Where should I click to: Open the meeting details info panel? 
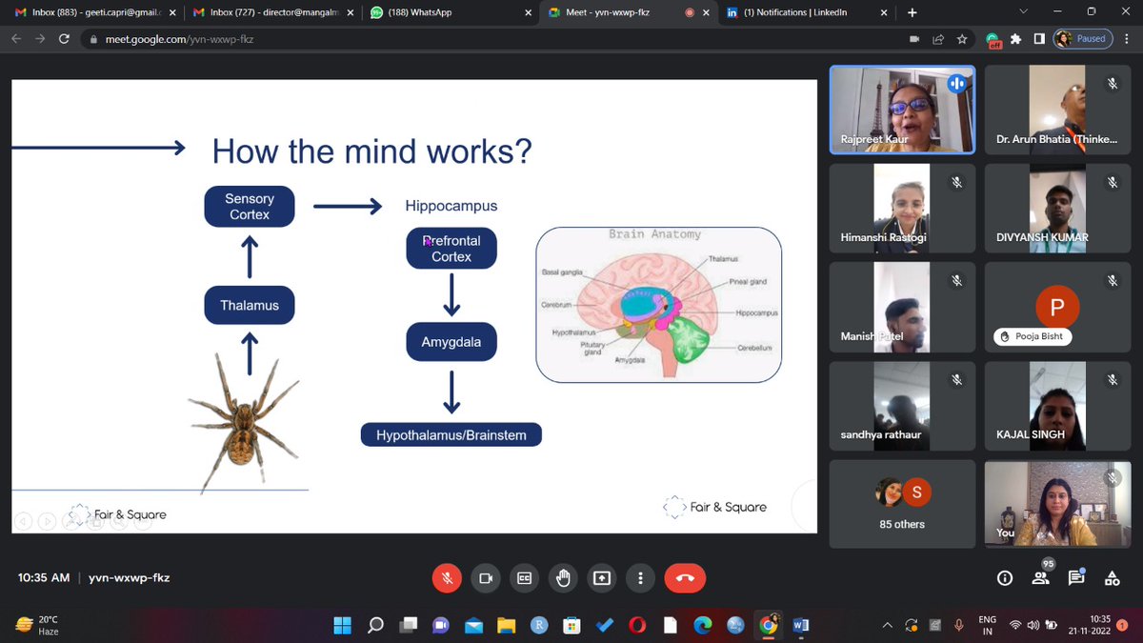[x=1004, y=577]
